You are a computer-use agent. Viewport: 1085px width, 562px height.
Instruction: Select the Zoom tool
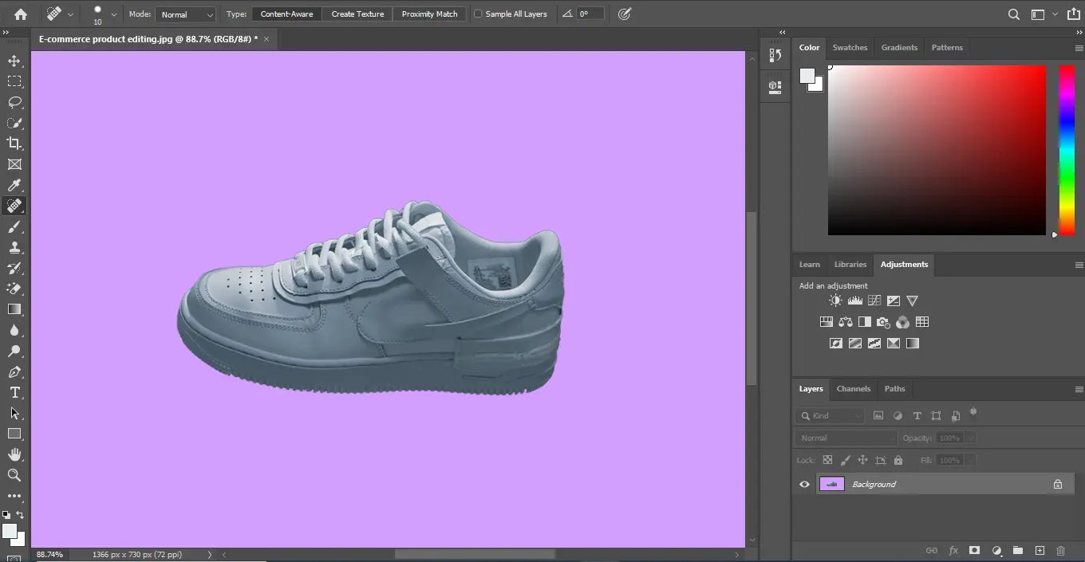[14, 475]
